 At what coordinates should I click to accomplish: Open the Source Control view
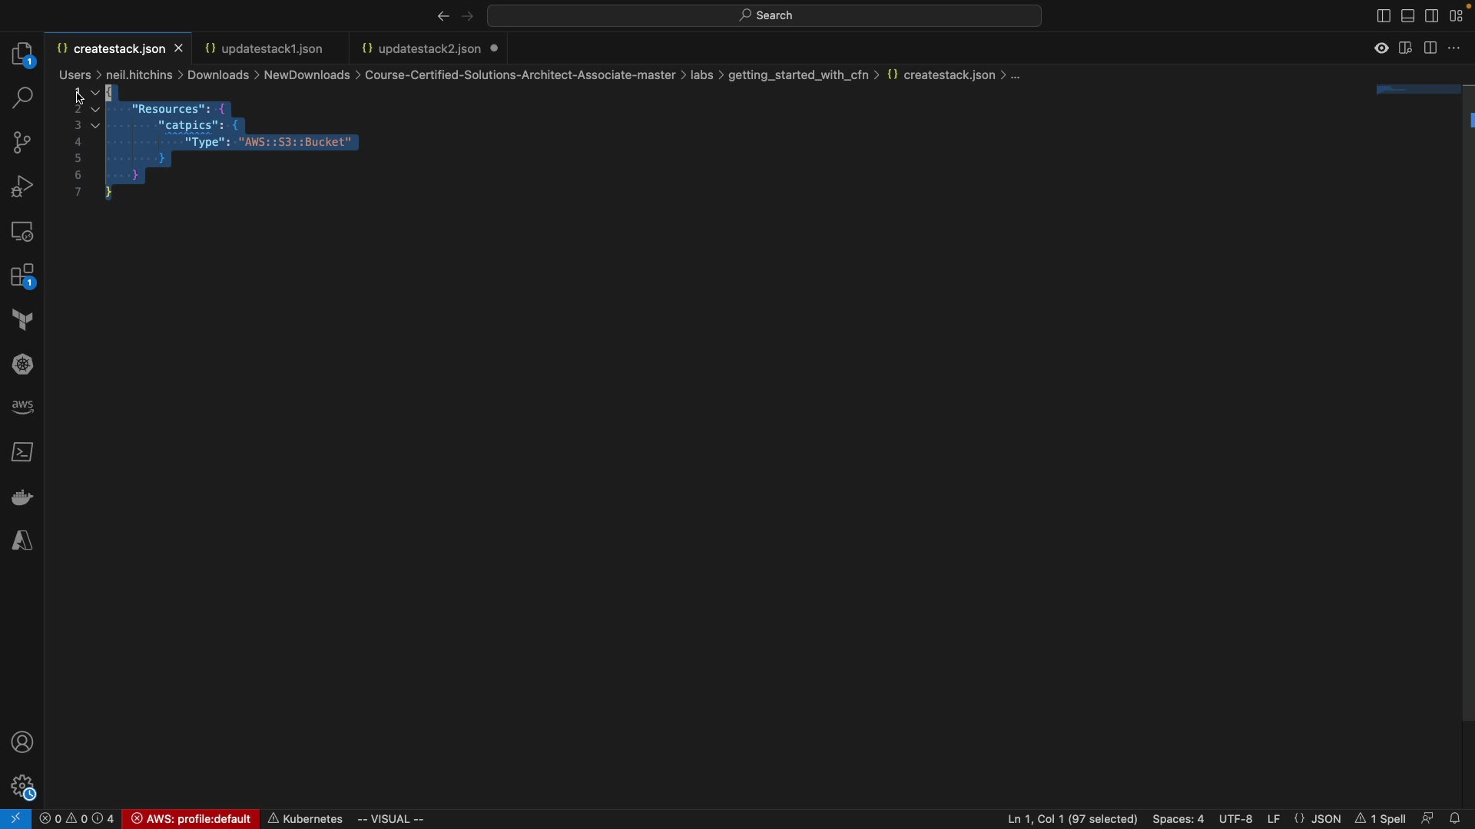23,144
